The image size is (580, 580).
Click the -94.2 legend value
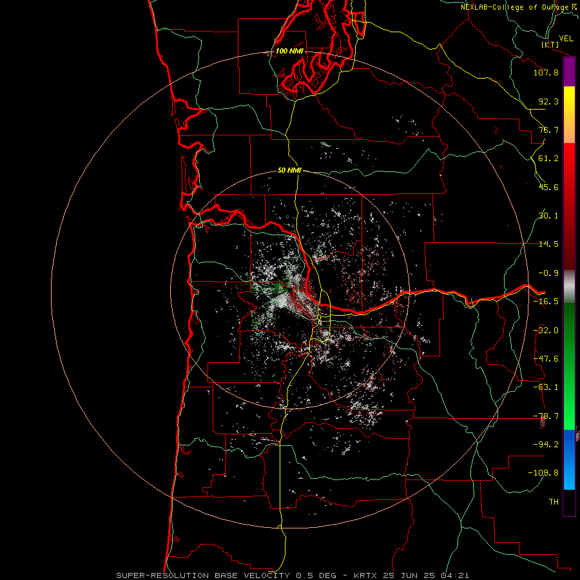coord(546,445)
